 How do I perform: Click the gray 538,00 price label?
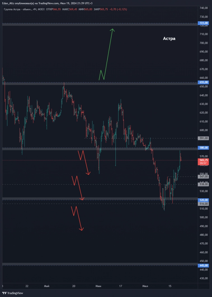(x=204, y=184)
